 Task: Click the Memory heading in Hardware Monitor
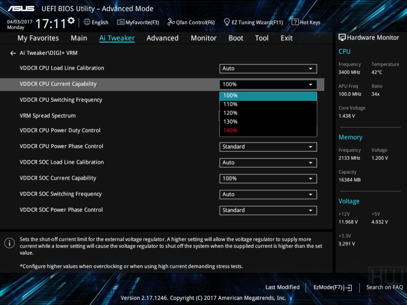click(351, 137)
